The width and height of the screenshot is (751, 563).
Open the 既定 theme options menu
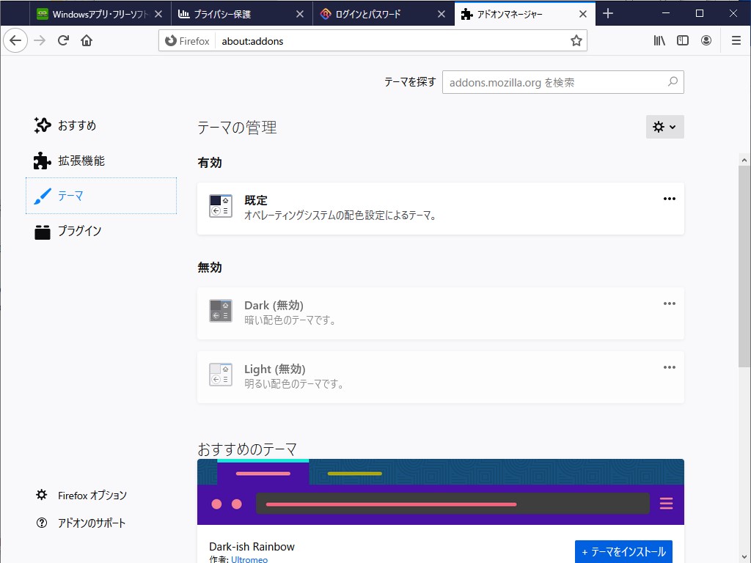[x=669, y=199]
